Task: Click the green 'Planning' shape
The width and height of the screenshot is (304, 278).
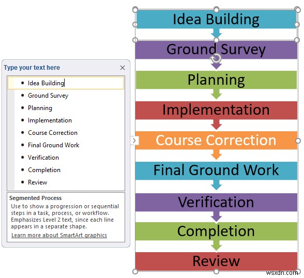Action: pos(216,80)
